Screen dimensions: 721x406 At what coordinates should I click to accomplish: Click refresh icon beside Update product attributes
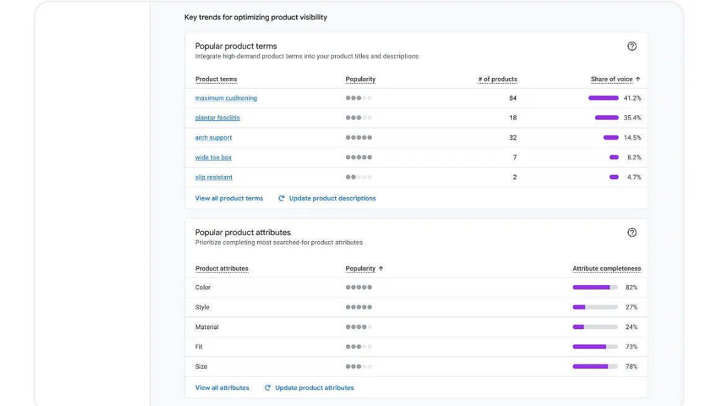click(268, 387)
